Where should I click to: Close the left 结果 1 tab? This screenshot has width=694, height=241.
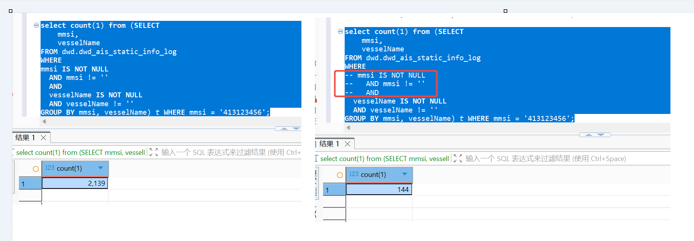point(44,137)
